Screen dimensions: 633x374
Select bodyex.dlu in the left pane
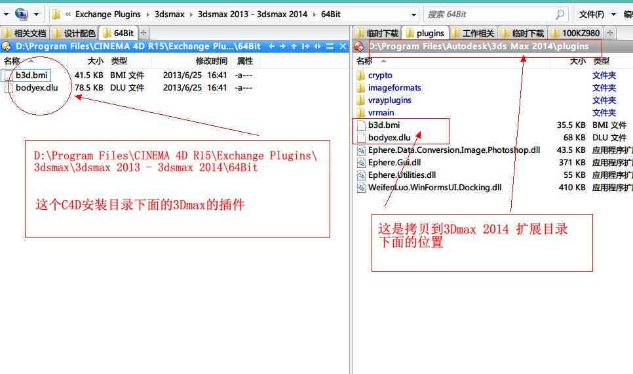point(37,88)
